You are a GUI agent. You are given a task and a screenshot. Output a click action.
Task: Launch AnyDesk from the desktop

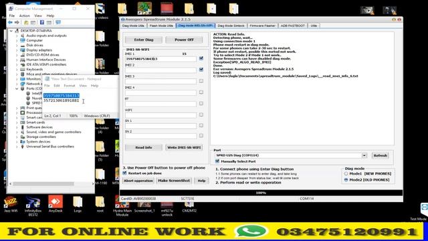(x=56, y=204)
